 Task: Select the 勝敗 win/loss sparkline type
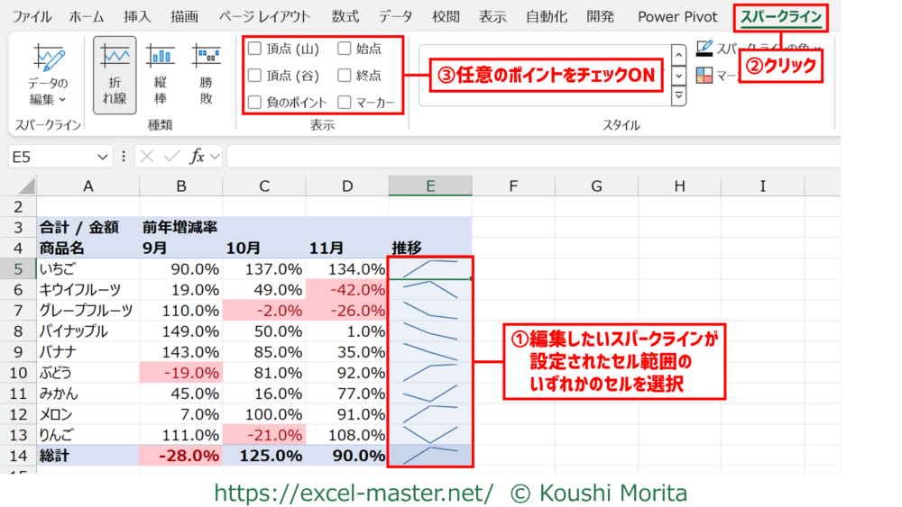tap(207, 77)
